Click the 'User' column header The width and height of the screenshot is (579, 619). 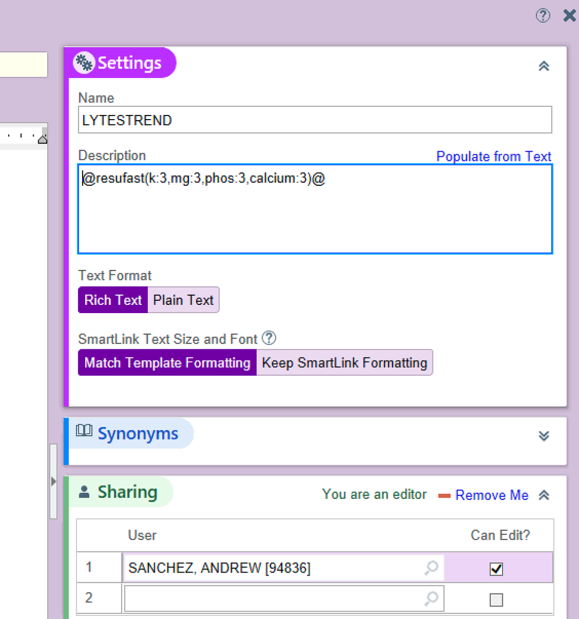142,535
